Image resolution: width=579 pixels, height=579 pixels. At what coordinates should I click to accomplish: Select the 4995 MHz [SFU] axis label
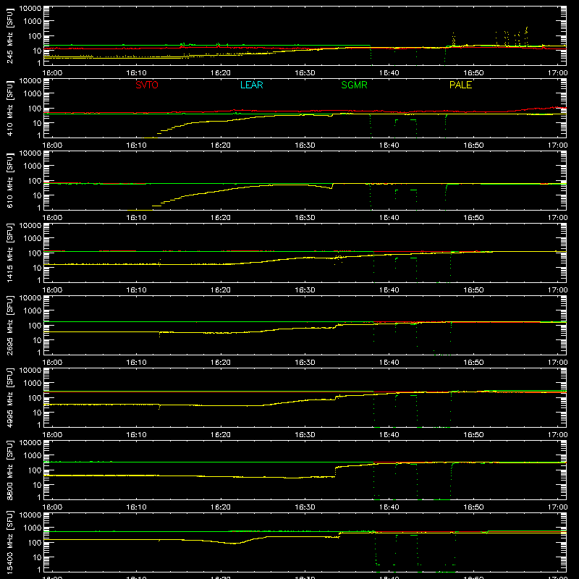click(9, 397)
